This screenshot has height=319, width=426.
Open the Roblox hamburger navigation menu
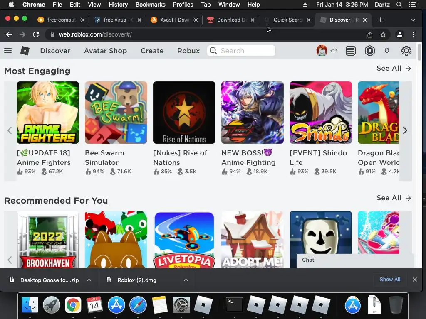point(8,51)
